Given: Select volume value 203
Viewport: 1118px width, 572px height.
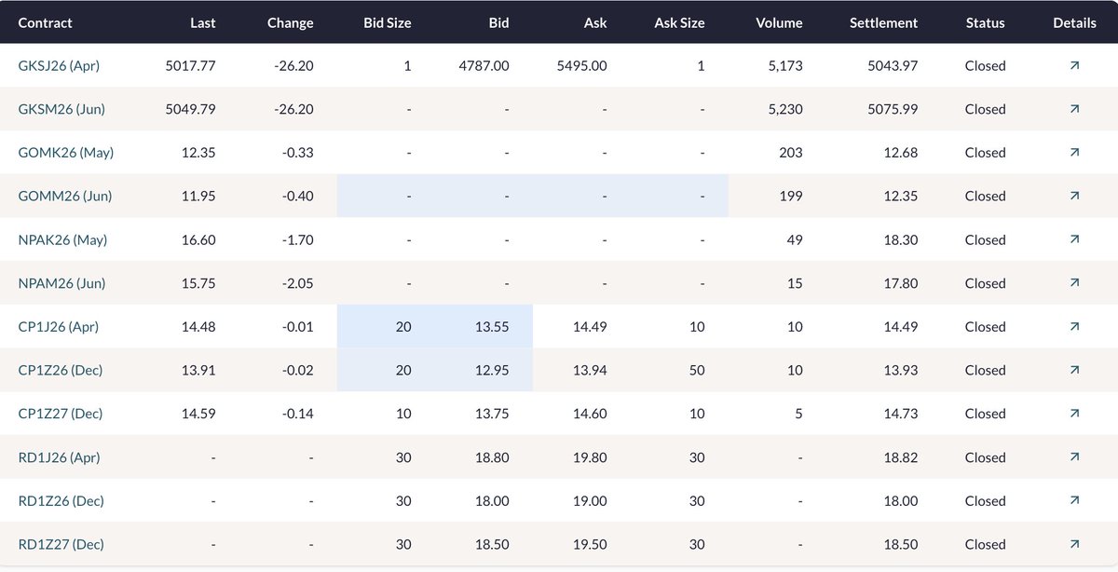Looking at the screenshot, I should pos(791,153).
